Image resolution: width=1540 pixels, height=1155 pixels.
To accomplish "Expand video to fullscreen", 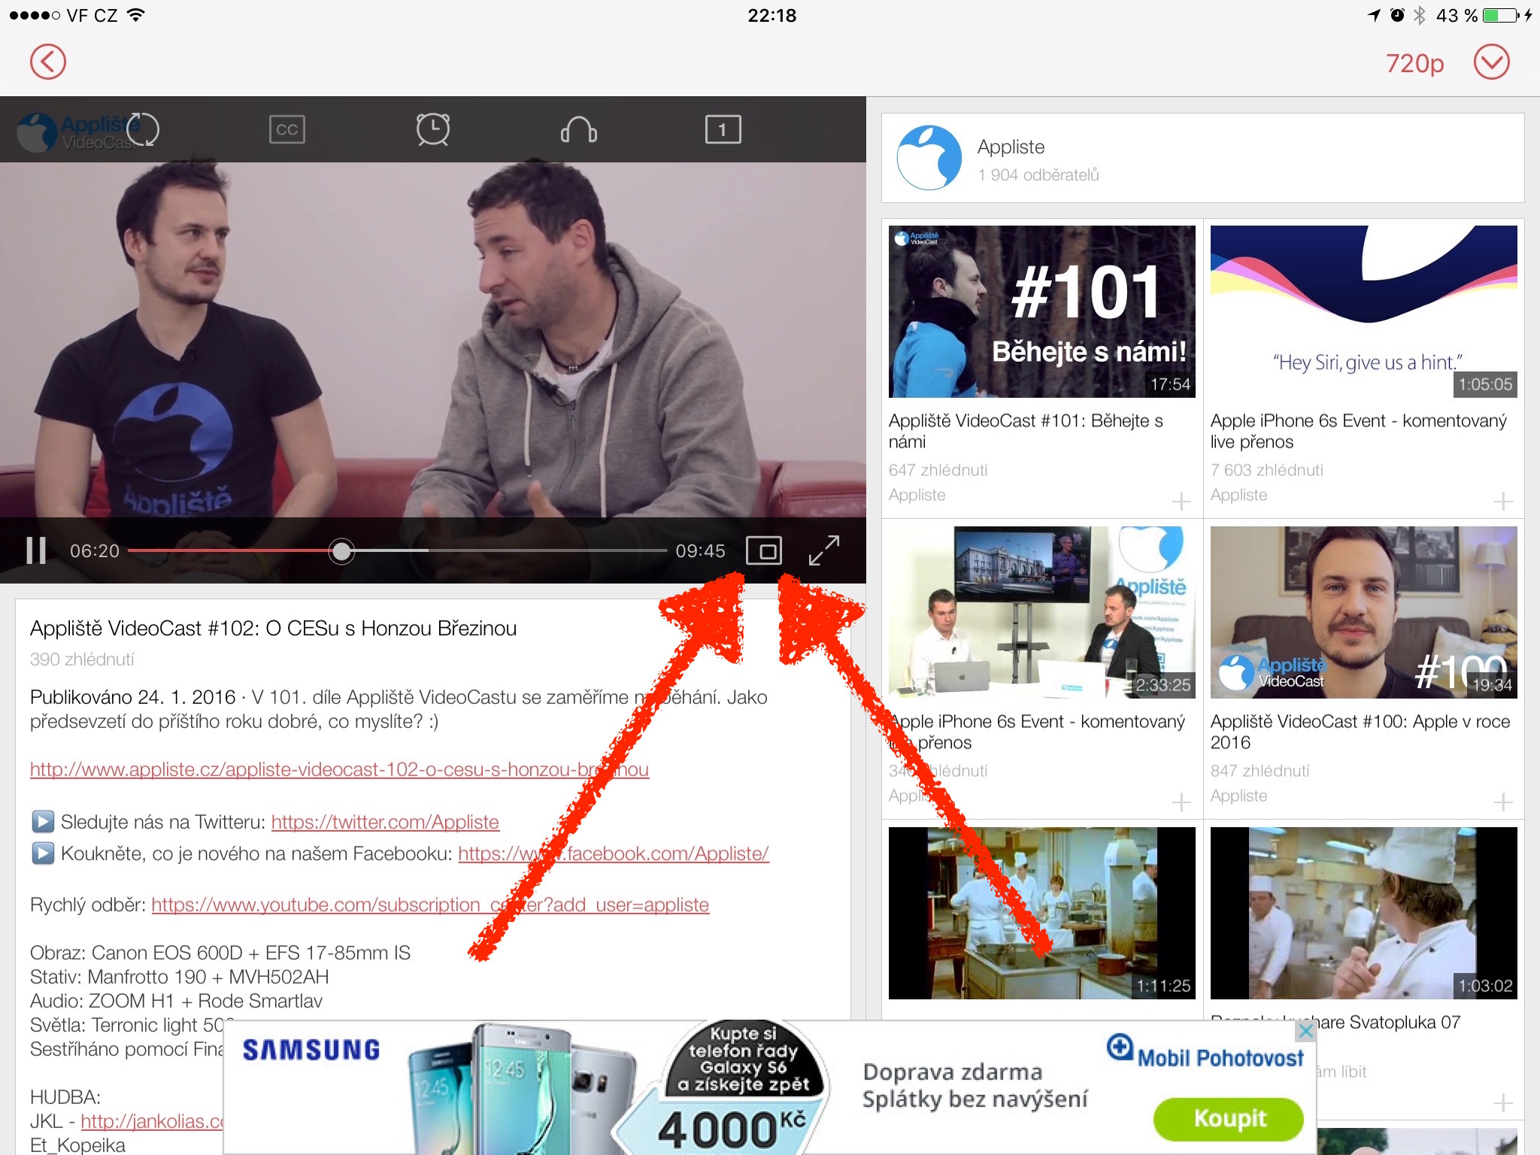I will coord(824,550).
